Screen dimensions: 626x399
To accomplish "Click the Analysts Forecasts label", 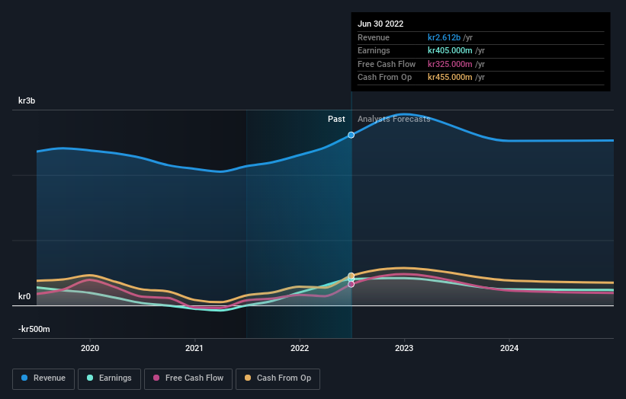I will [394, 120].
